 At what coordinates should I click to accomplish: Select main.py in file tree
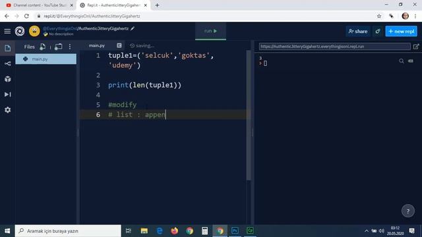(45, 59)
